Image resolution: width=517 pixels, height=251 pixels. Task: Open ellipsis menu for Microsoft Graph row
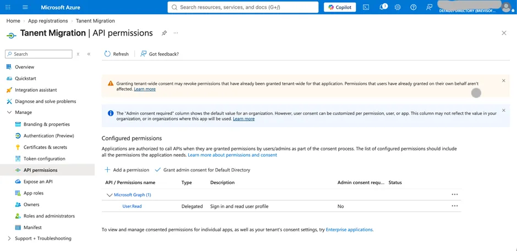point(455,195)
